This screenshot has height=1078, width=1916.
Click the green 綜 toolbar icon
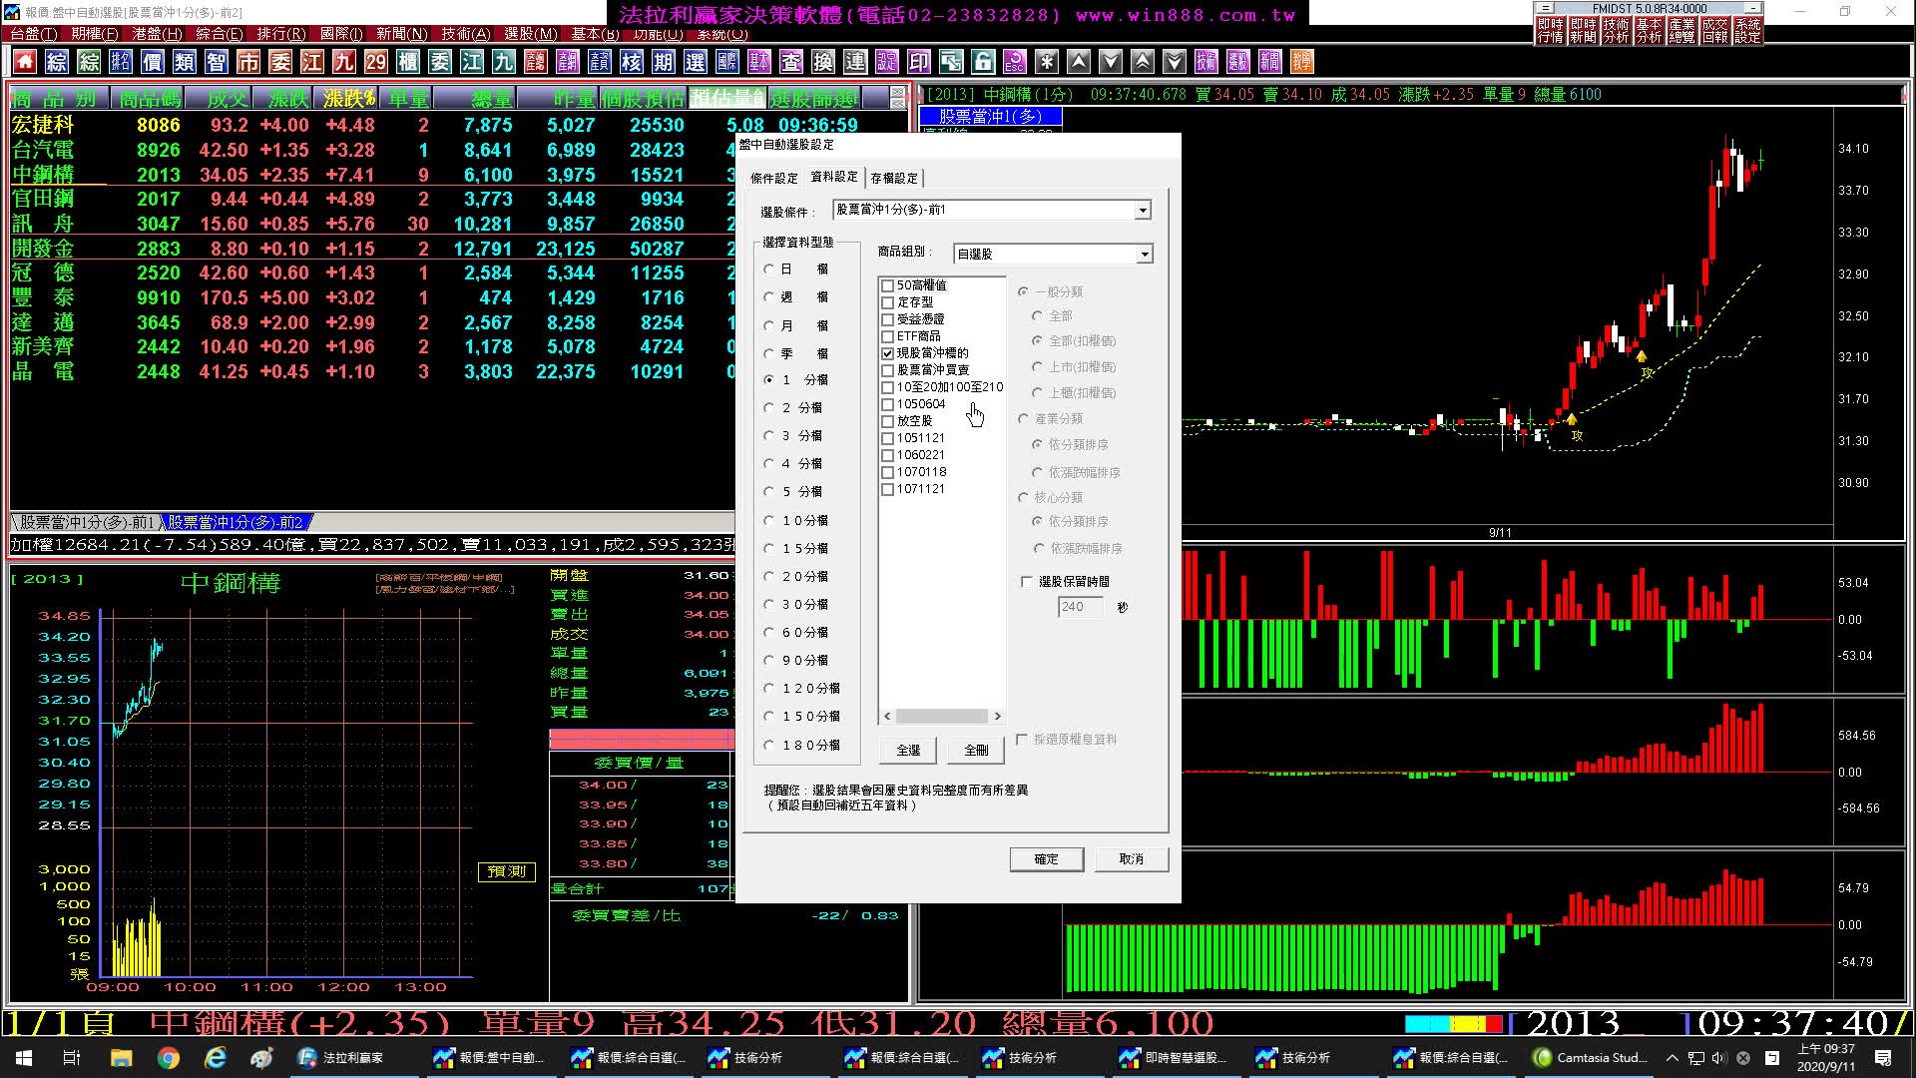click(89, 62)
